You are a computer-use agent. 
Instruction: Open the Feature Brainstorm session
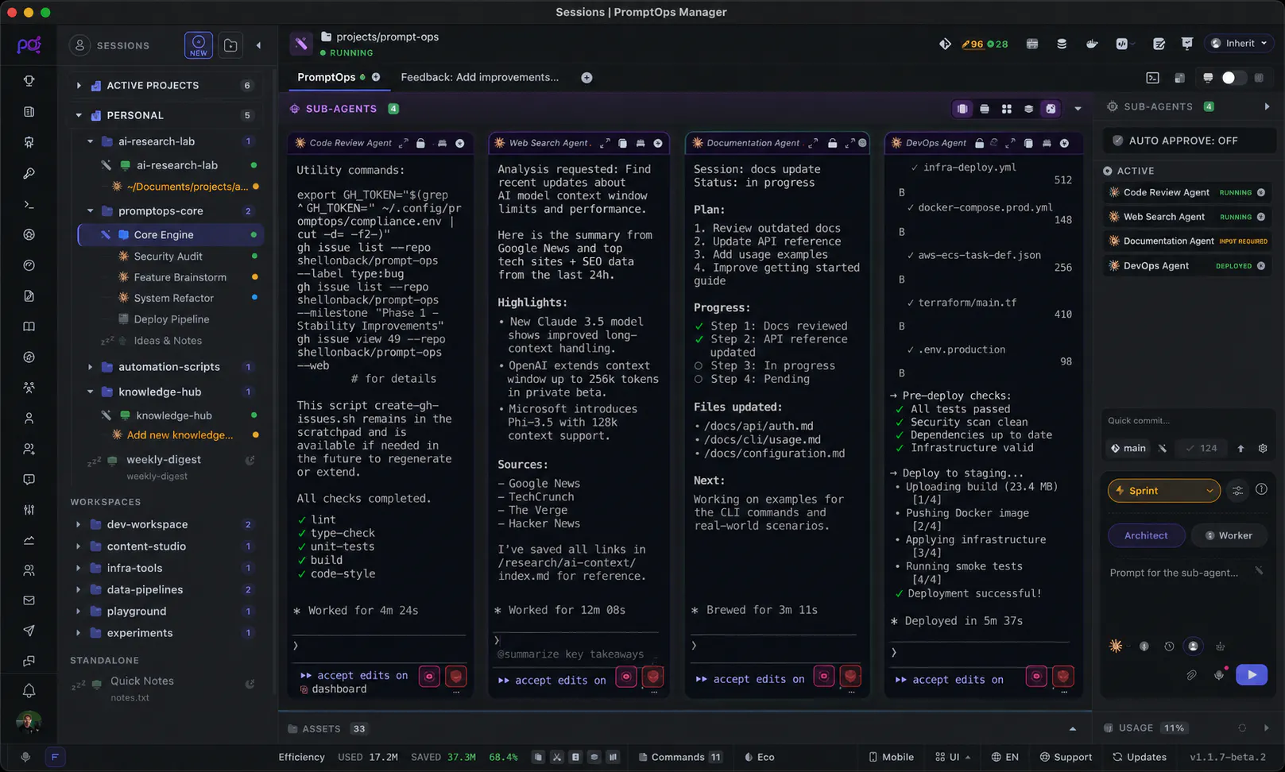[x=180, y=276]
